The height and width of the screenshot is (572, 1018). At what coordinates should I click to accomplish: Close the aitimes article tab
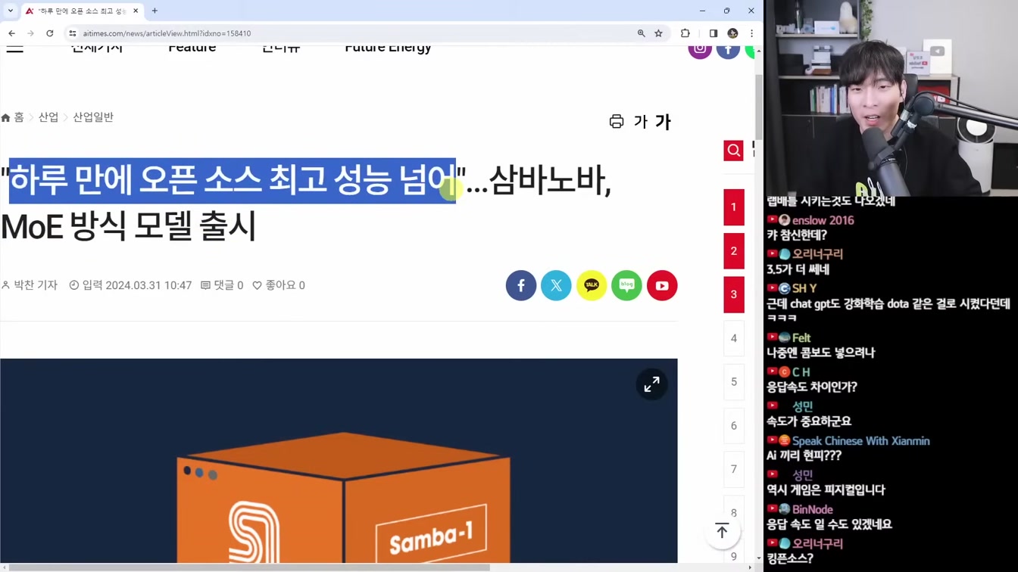point(136,11)
